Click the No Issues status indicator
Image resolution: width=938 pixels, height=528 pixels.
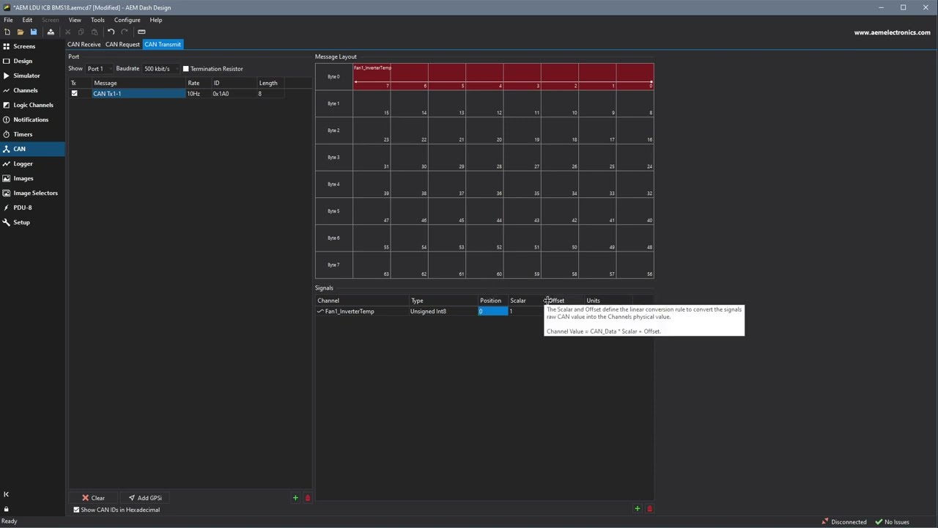(893, 522)
